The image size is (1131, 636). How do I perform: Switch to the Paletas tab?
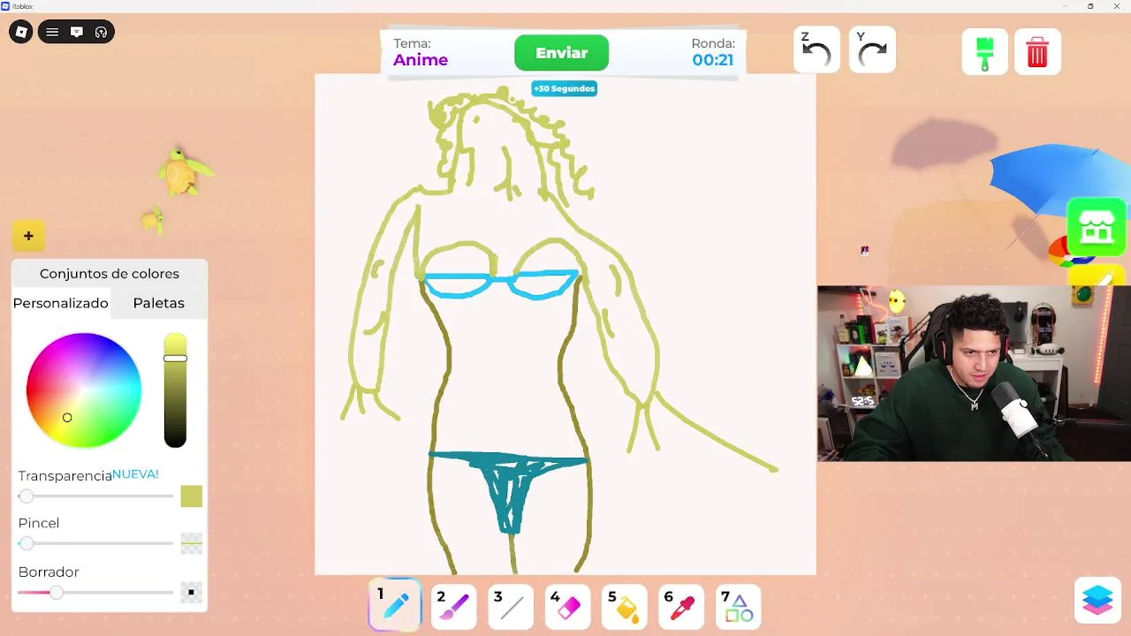[159, 303]
